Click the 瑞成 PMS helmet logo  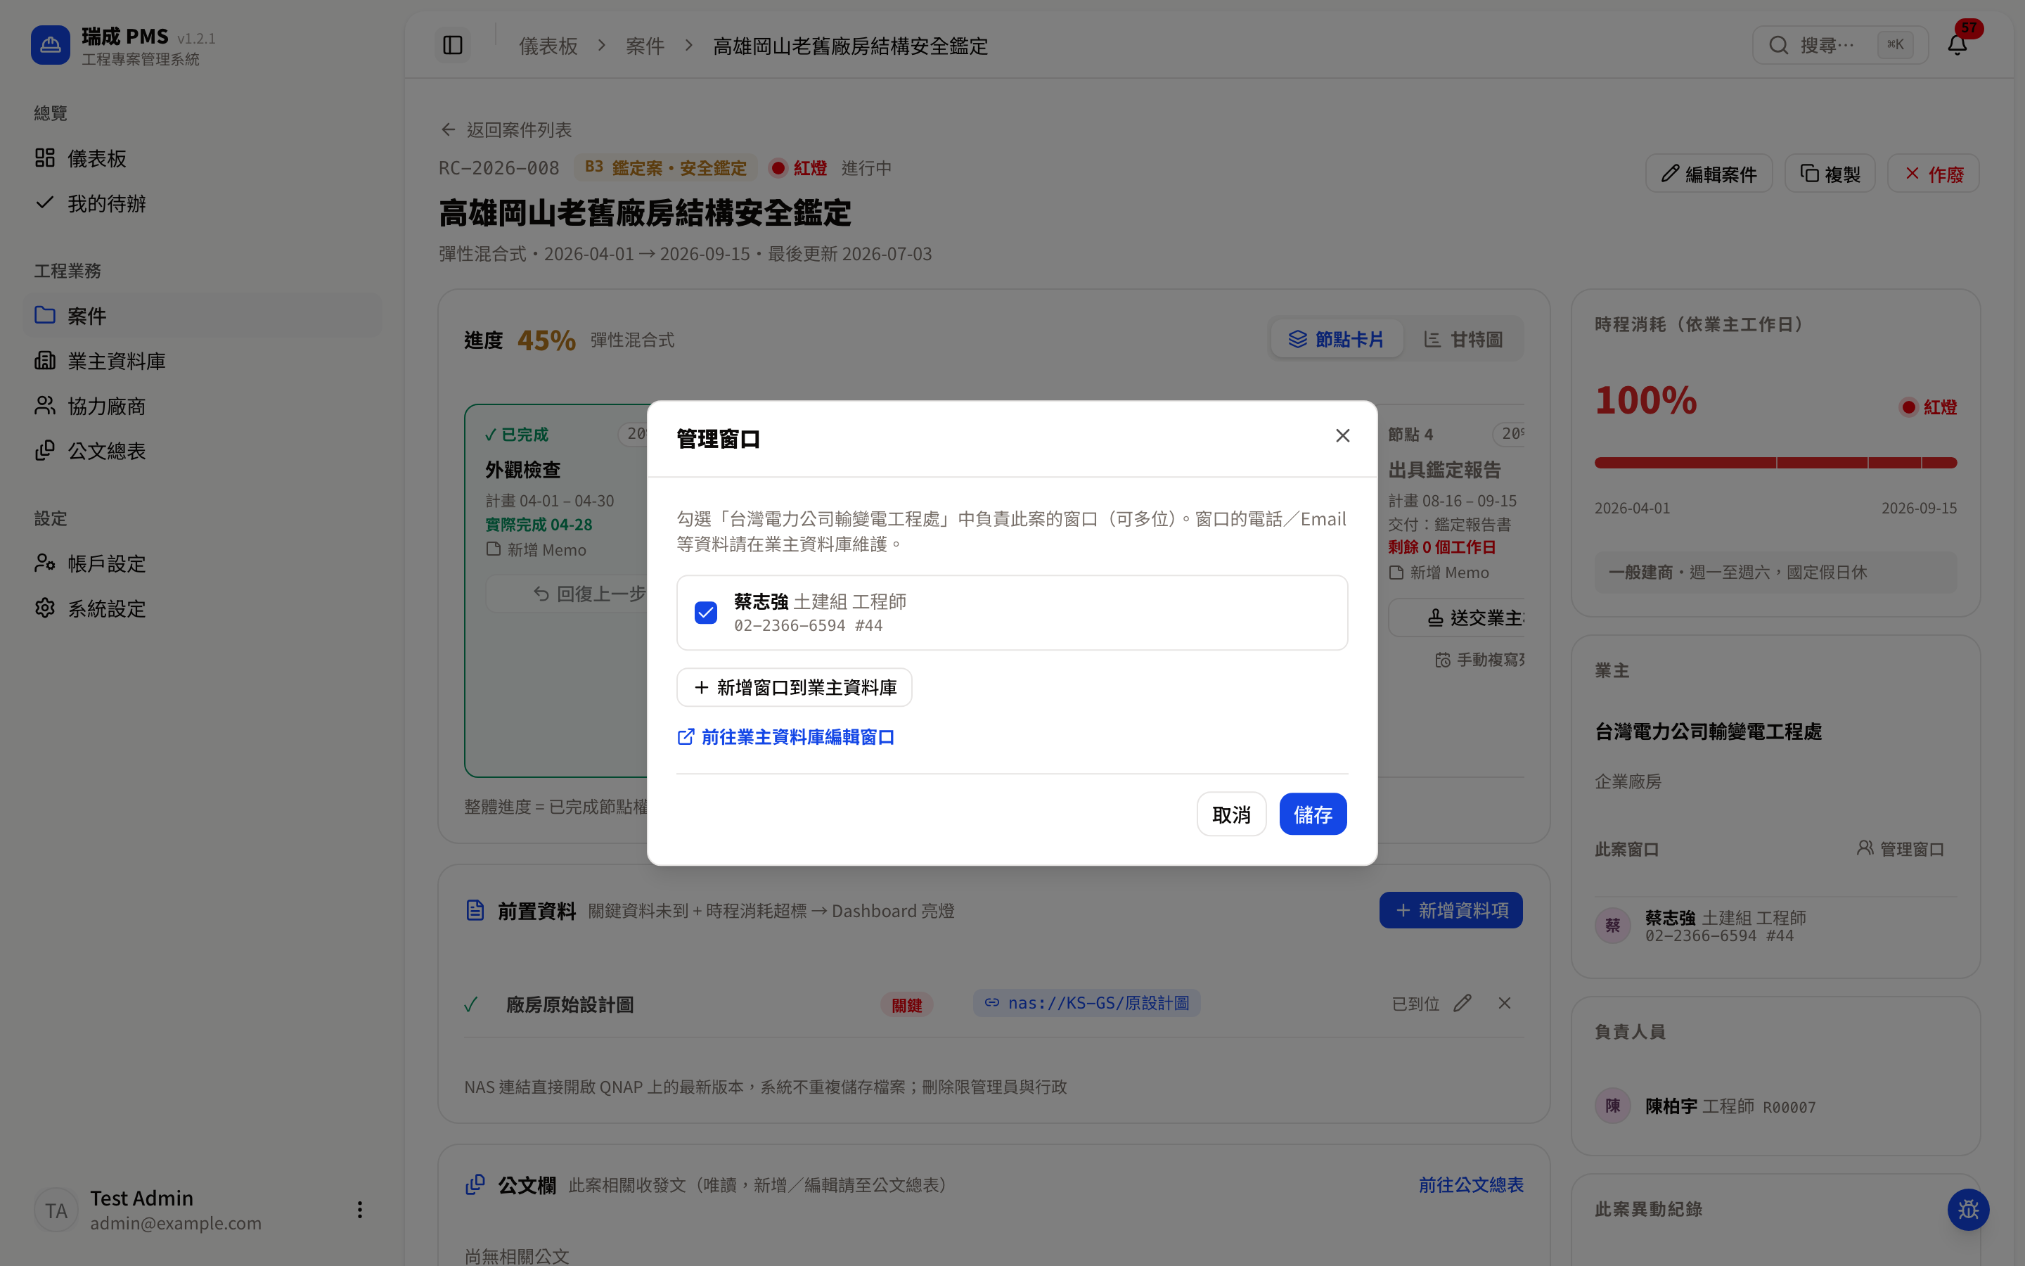50,45
